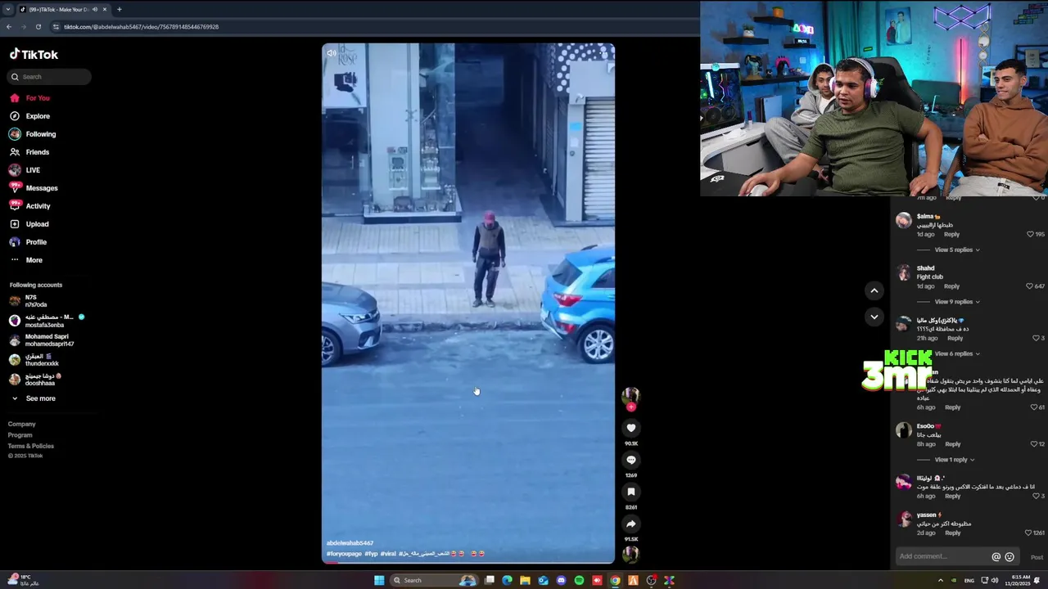Image resolution: width=1048 pixels, height=589 pixels.
Task: Click the Add comment field
Action: pyautogui.click(x=957, y=556)
